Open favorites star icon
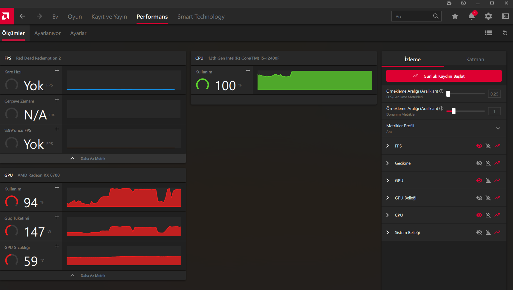The width and height of the screenshot is (513, 290). (455, 16)
